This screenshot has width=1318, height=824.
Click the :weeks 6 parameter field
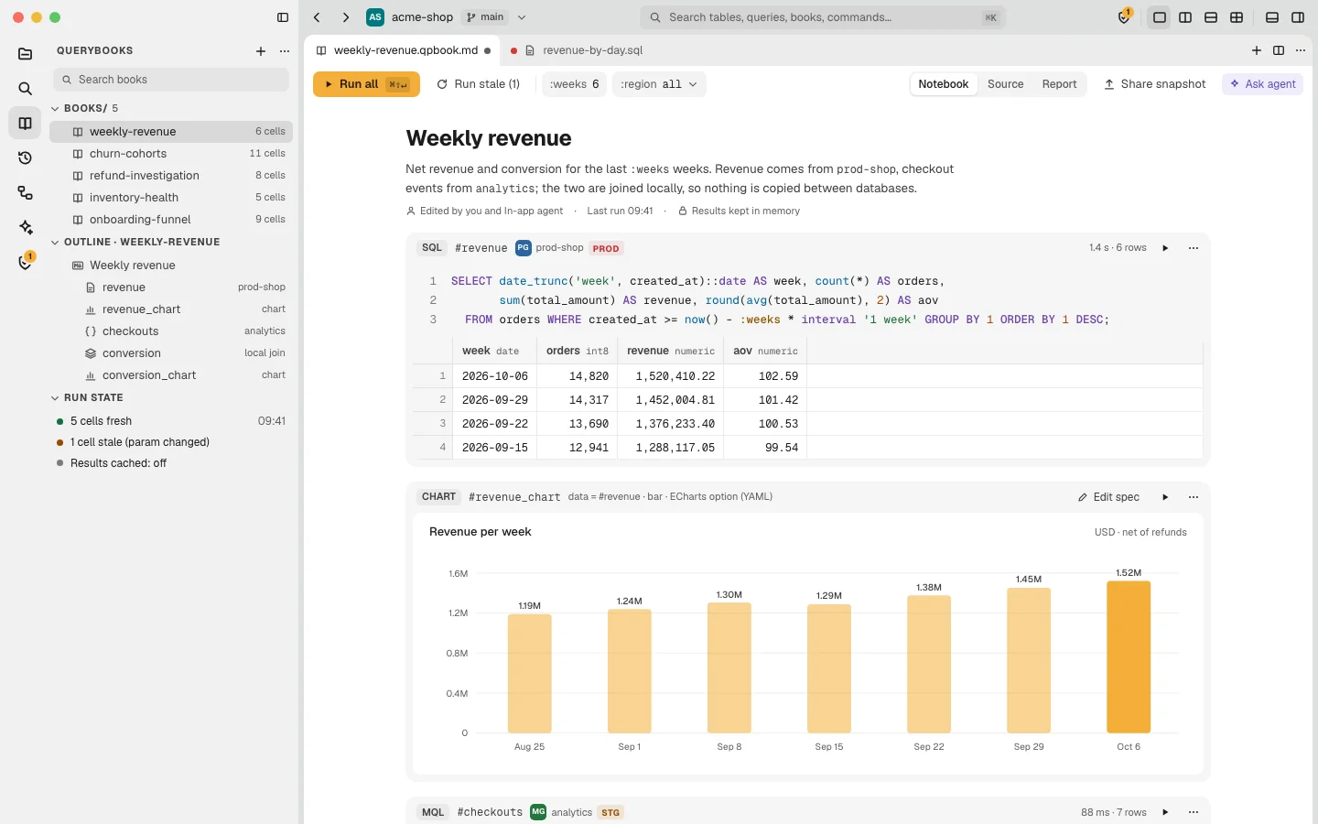point(575,84)
